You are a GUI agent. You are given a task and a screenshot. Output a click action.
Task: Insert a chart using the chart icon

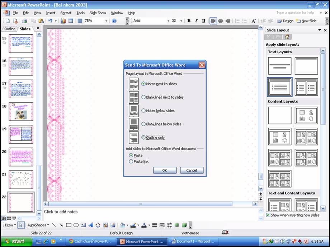point(63,21)
